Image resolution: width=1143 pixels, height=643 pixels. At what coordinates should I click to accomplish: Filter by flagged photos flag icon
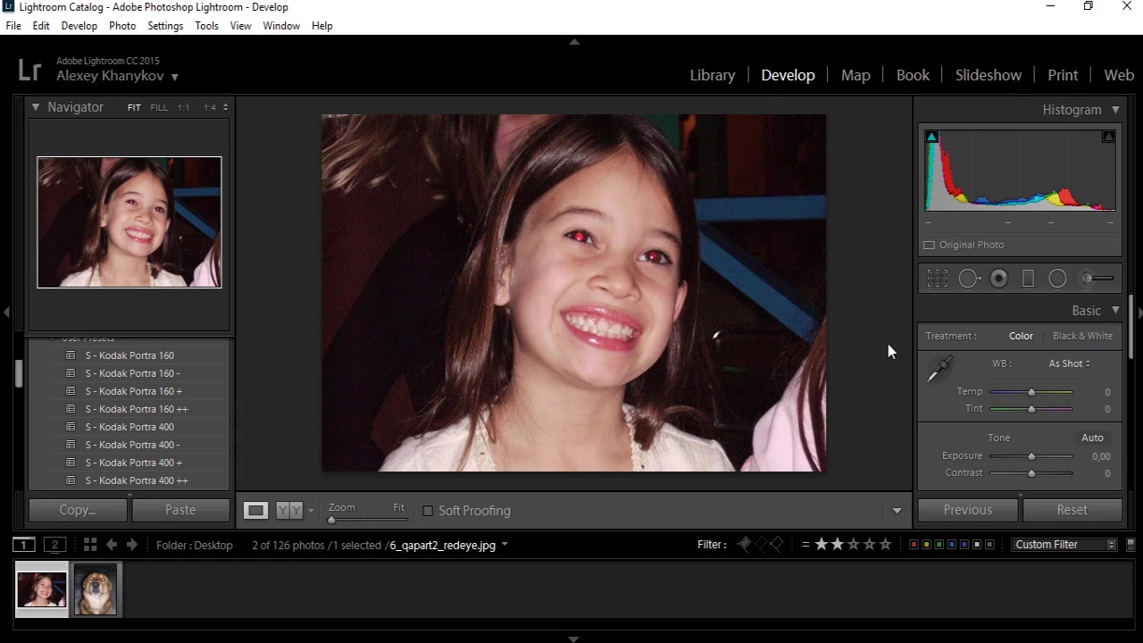tap(745, 545)
